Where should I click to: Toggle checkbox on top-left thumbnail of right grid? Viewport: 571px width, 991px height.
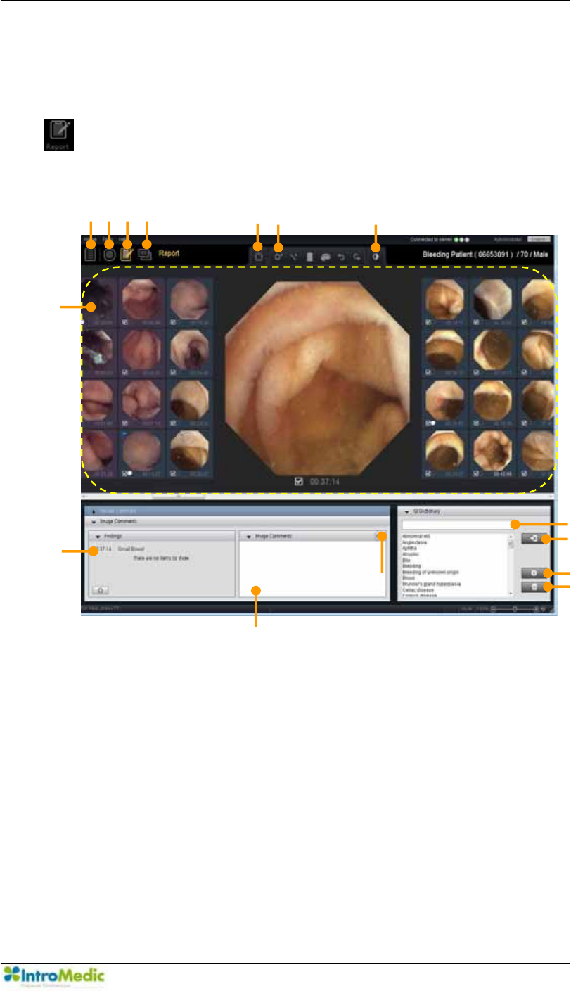tap(430, 323)
